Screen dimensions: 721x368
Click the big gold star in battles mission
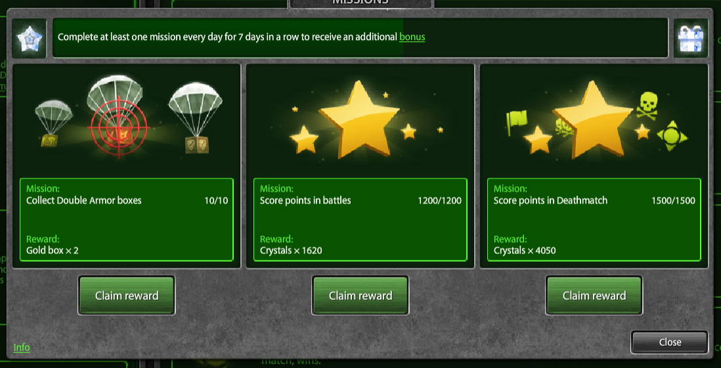[x=359, y=119]
